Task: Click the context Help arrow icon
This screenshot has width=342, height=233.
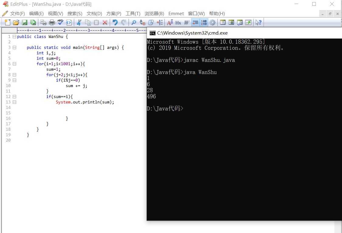Action: point(258,22)
